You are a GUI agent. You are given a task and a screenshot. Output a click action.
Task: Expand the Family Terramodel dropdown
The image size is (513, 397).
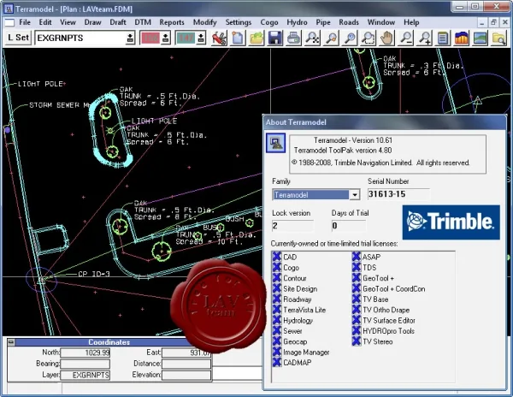[355, 195]
